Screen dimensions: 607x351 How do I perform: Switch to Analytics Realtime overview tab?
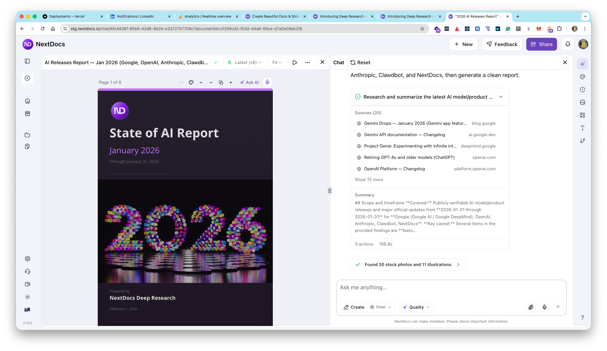pyautogui.click(x=208, y=16)
